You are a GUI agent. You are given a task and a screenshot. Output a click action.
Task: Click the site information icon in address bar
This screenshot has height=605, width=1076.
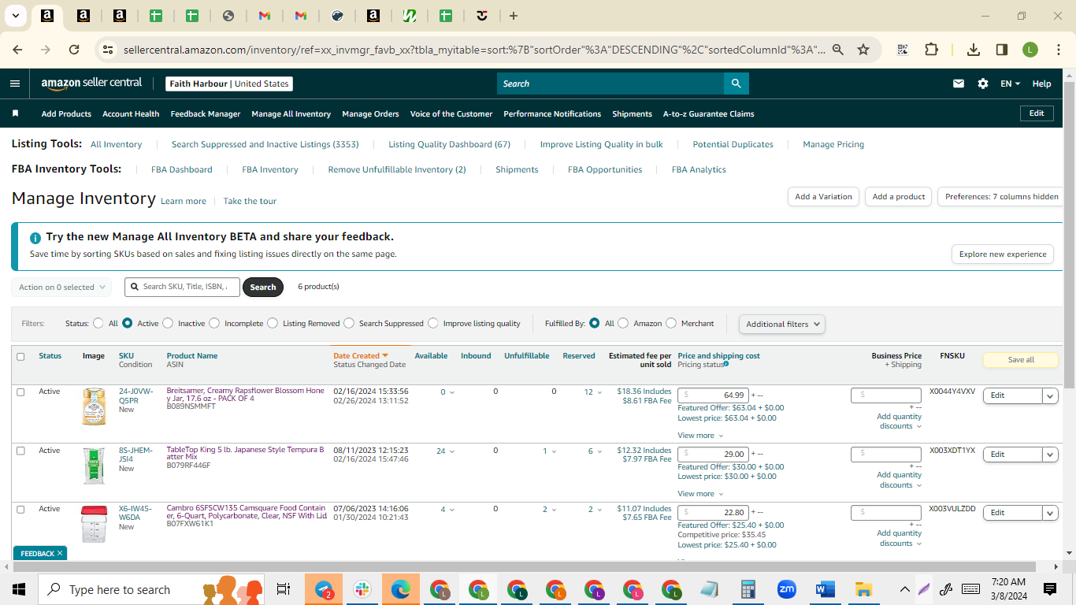pyautogui.click(x=108, y=50)
